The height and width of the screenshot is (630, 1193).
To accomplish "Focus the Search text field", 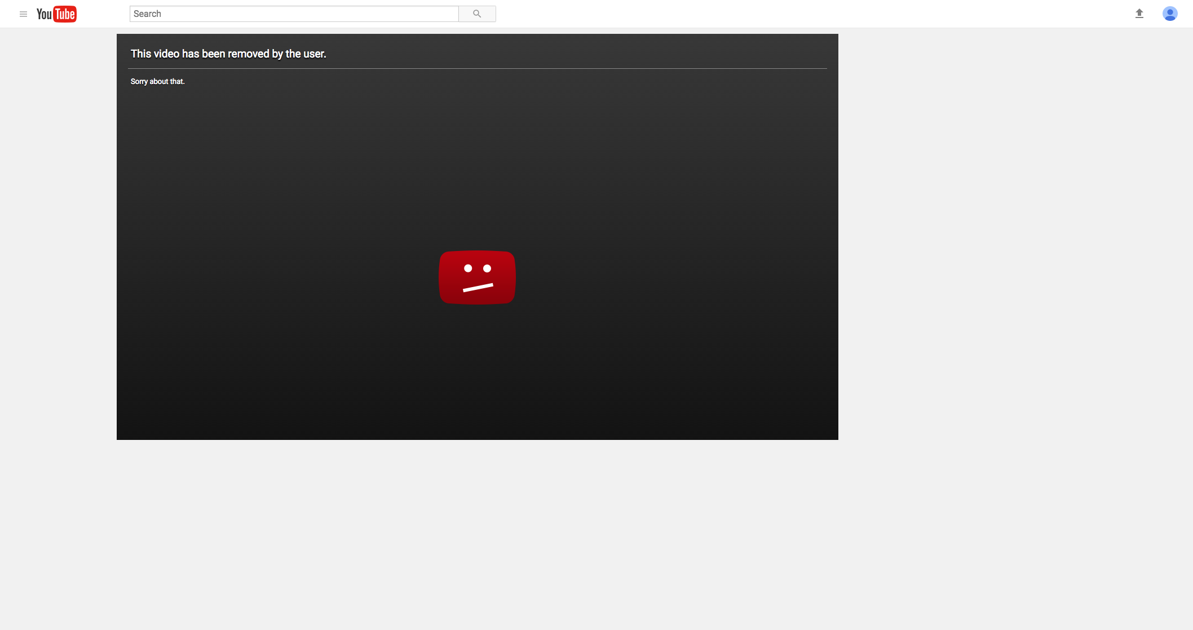I will tap(294, 14).
